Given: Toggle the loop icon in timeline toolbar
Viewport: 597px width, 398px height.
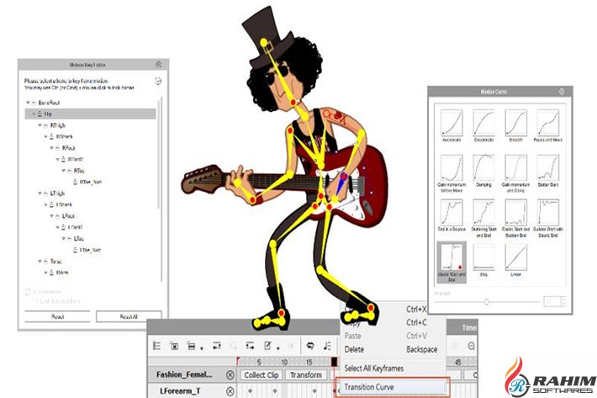Looking at the screenshot, I should [x=310, y=346].
